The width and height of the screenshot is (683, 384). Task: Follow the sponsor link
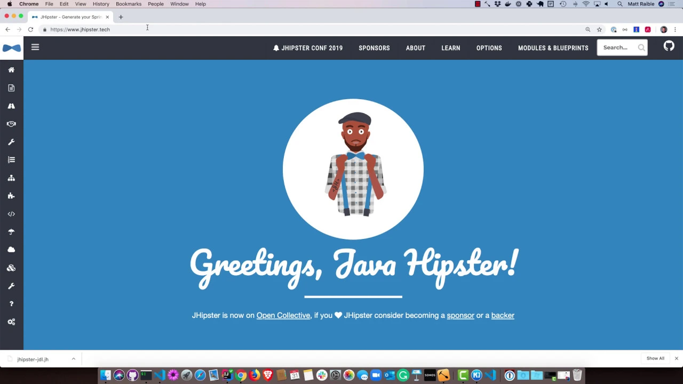(460, 315)
